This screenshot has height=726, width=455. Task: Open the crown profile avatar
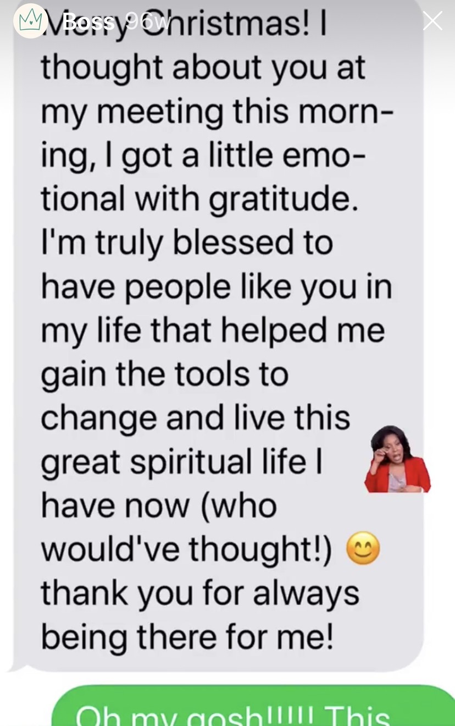31,21
